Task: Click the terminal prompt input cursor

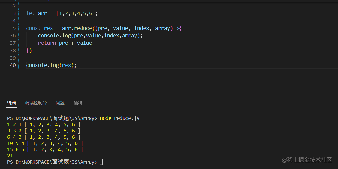Action: click(x=101, y=162)
